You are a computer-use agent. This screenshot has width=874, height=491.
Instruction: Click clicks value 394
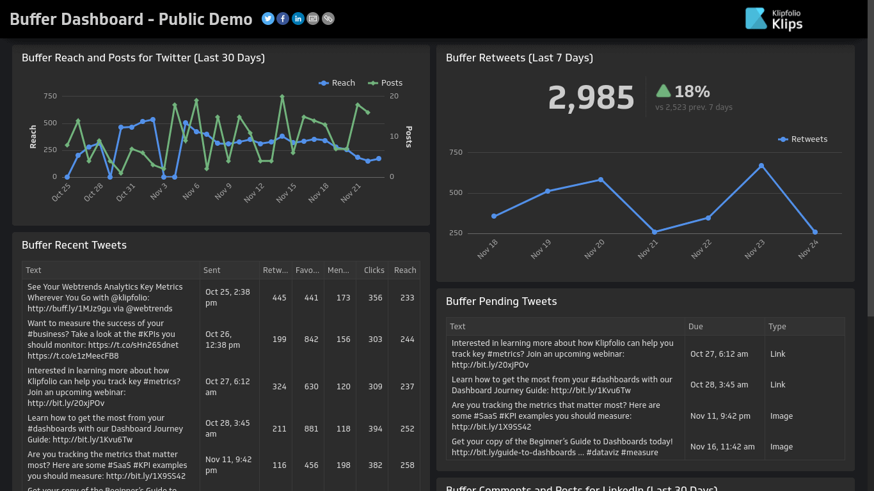pos(376,429)
